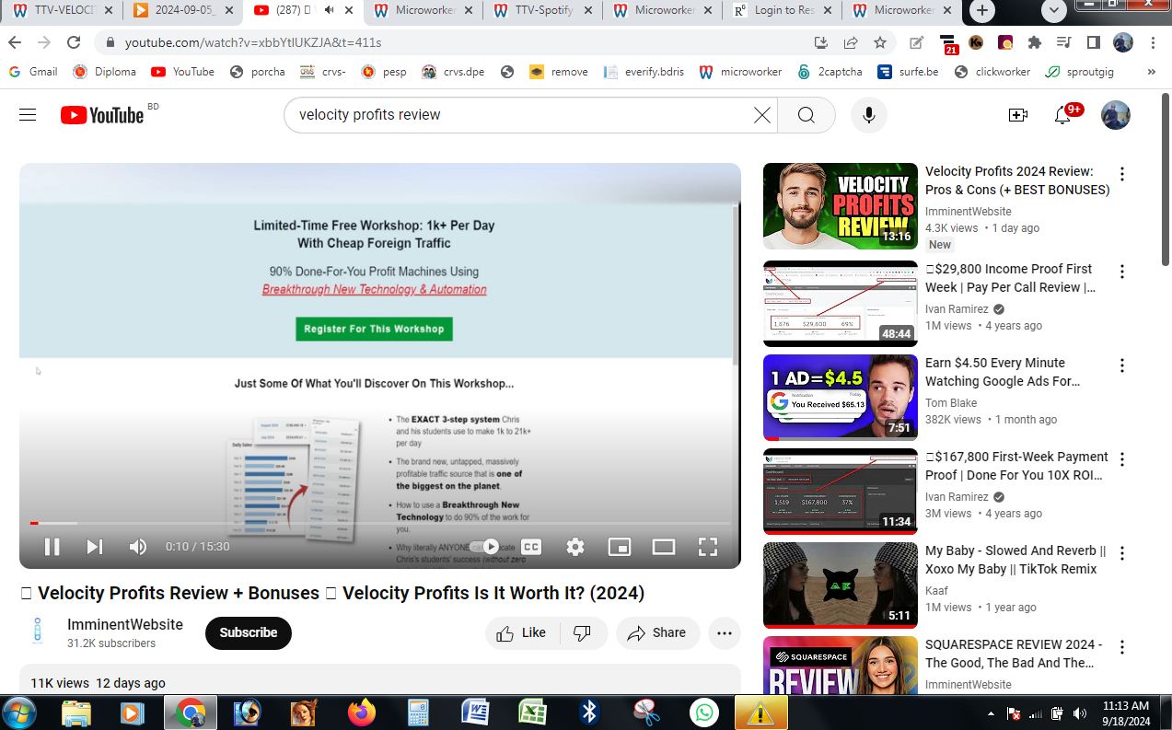Open Firefox from the taskbar

362,713
